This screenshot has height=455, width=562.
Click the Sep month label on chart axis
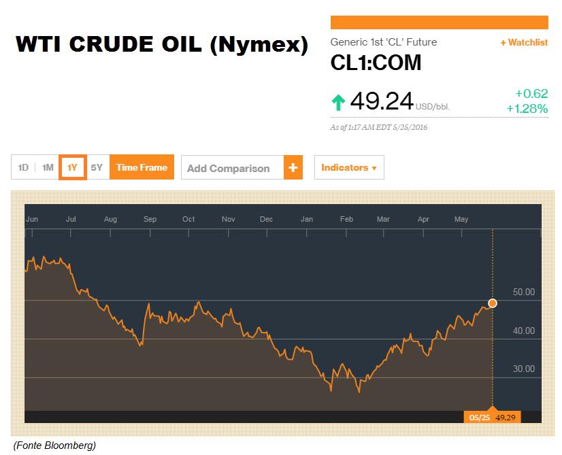150,219
